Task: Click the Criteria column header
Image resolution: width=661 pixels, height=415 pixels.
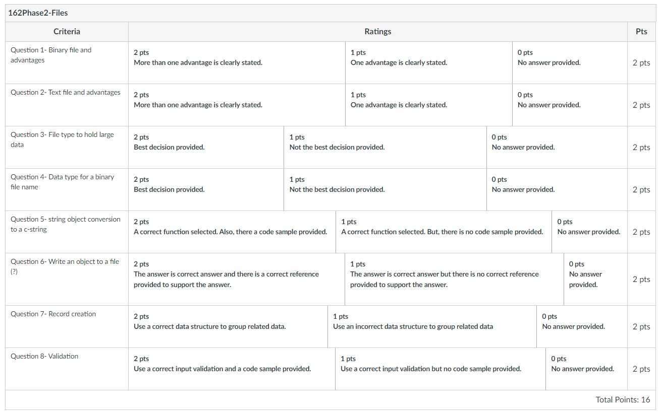Action: 67,31
